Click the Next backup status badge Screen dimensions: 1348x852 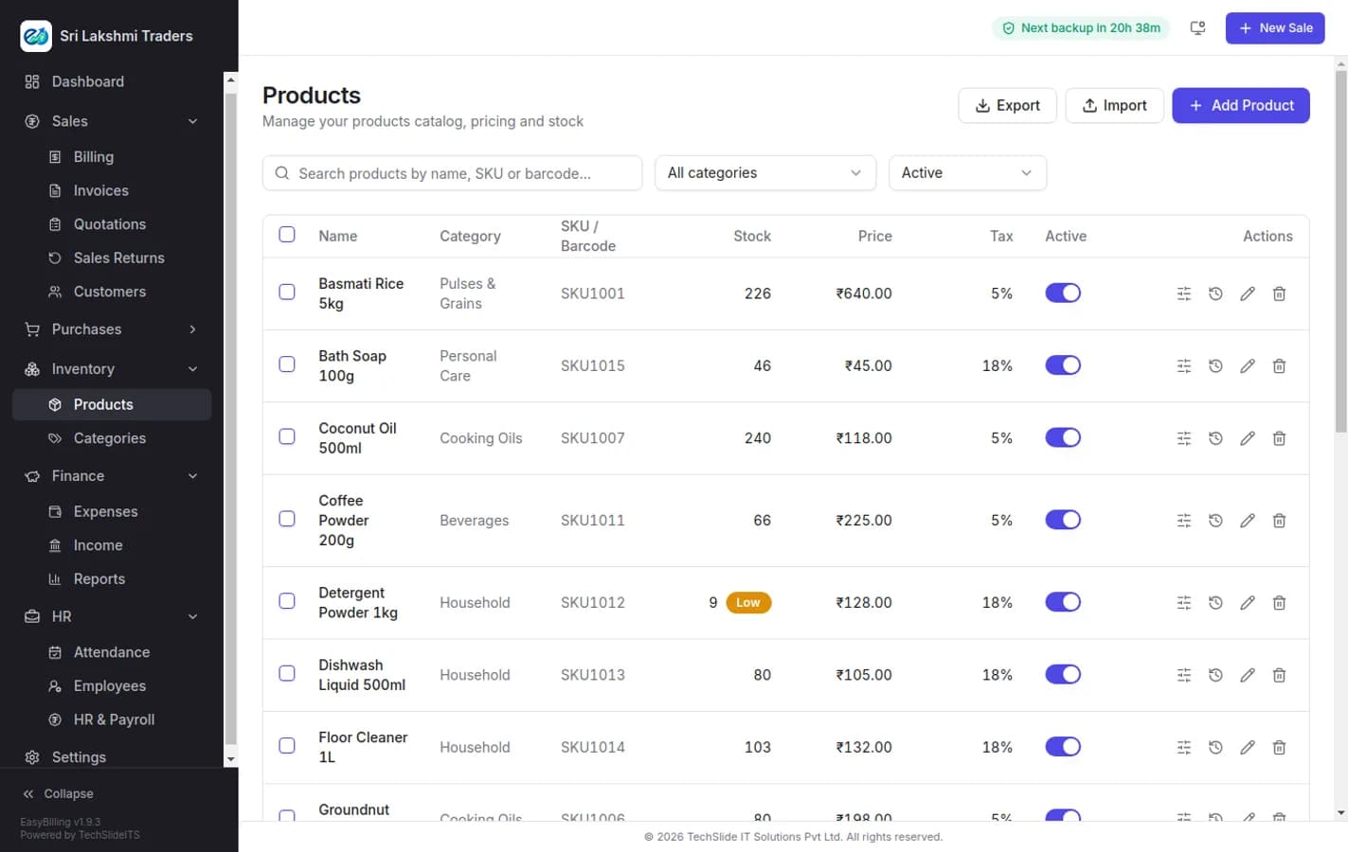click(x=1081, y=28)
